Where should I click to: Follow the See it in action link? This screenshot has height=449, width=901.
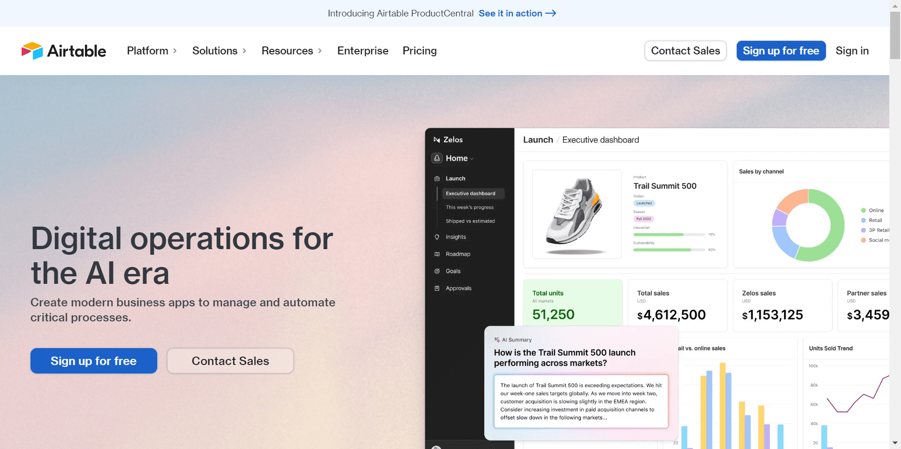(517, 13)
